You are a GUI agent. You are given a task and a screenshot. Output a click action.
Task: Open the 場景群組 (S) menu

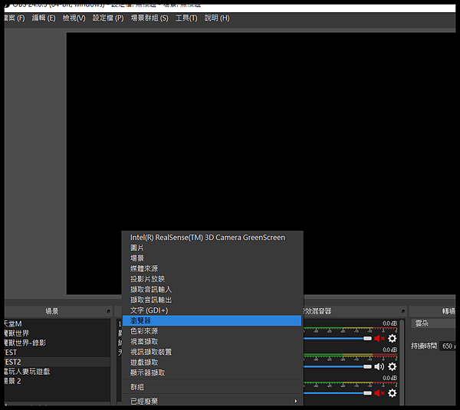pos(149,18)
